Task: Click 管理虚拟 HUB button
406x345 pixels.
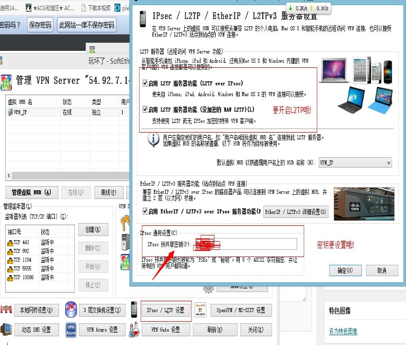Action: (32, 192)
